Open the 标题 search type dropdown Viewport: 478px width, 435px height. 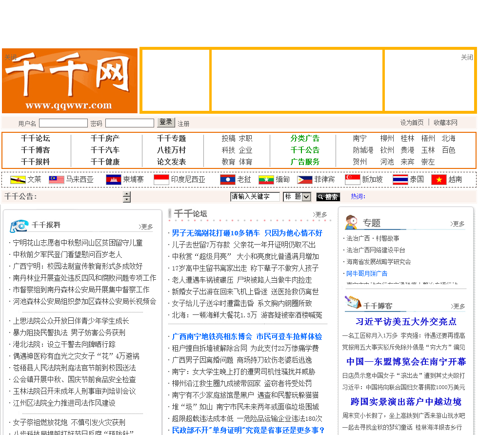point(297,196)
